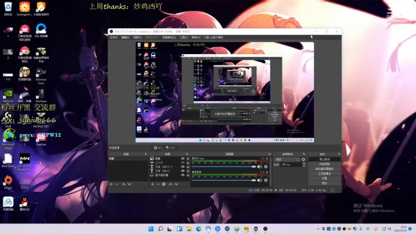Screen dimensions: 416x234
Task: Open File Explorer from the taskbar
Action: coord(189,229)
